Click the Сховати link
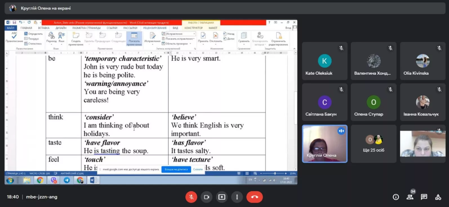The image size is (449, 207). click(198, 169)
